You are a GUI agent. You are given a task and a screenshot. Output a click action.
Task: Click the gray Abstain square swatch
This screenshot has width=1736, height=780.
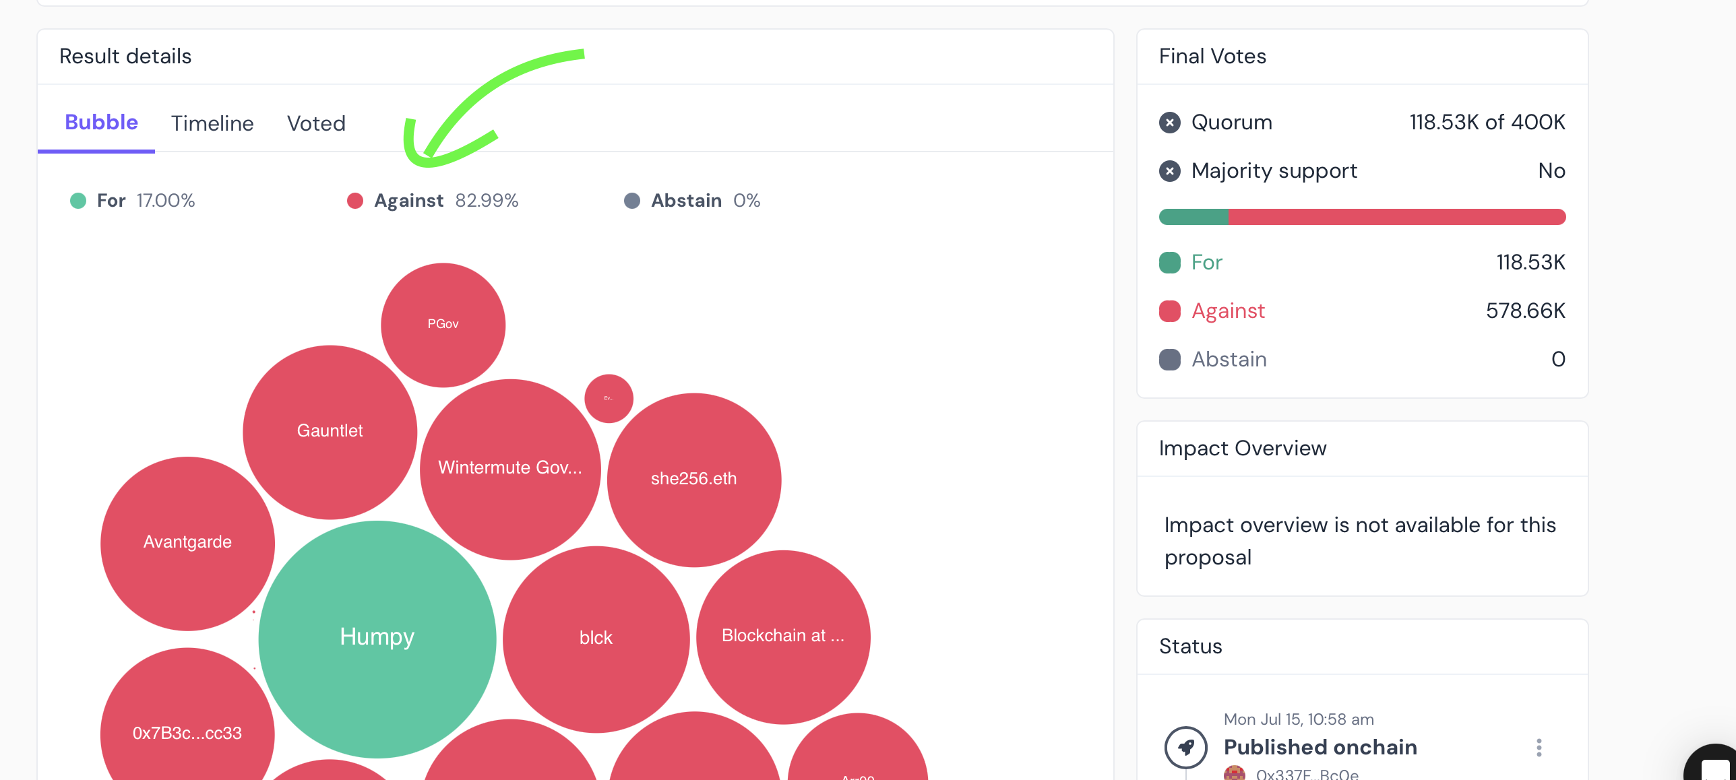point(1169,360)
